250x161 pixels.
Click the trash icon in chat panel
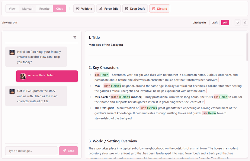(75, 38)
